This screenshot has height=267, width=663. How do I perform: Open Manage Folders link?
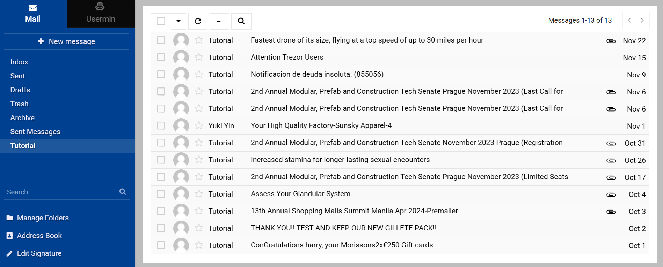(x=43, y=218)
